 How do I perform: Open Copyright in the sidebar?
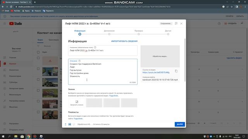(x=16, y=88)
